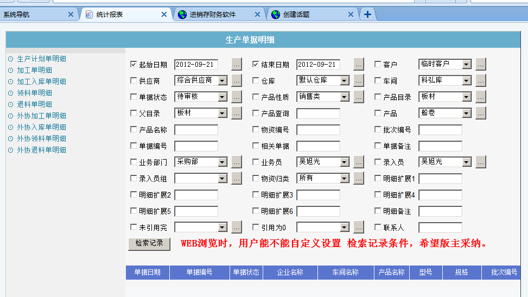Image resolution: width=528 pixels, height=297 pixels.
Task: Open the picker button next to 结束日期
Action: (359, 65)
